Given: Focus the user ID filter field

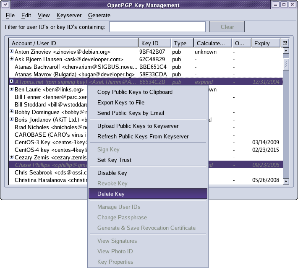Looking at the screenshot, I should pos(157,27).
